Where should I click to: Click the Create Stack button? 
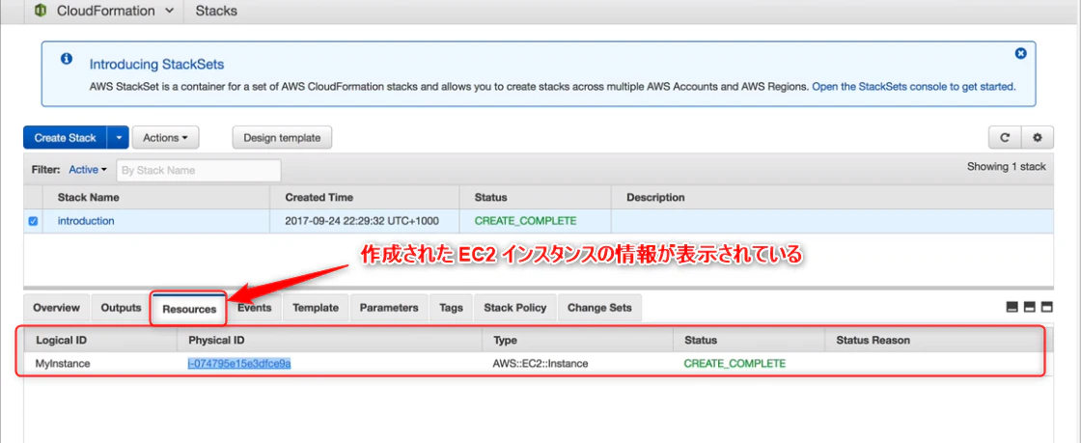pos(65,138)
